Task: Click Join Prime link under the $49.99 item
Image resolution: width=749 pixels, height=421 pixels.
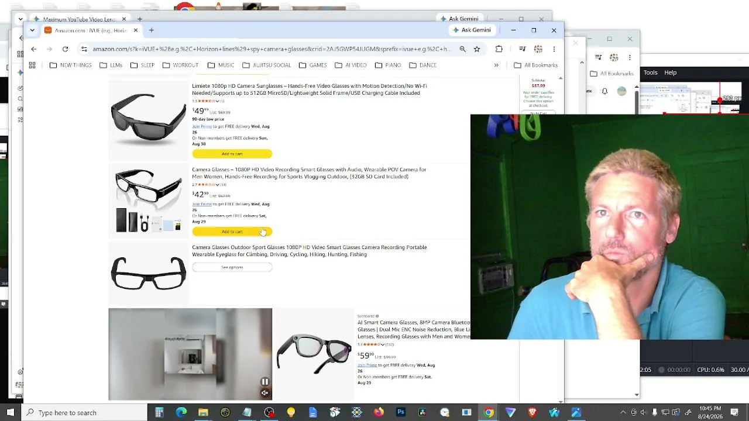Action: click(x=202, y=126)
